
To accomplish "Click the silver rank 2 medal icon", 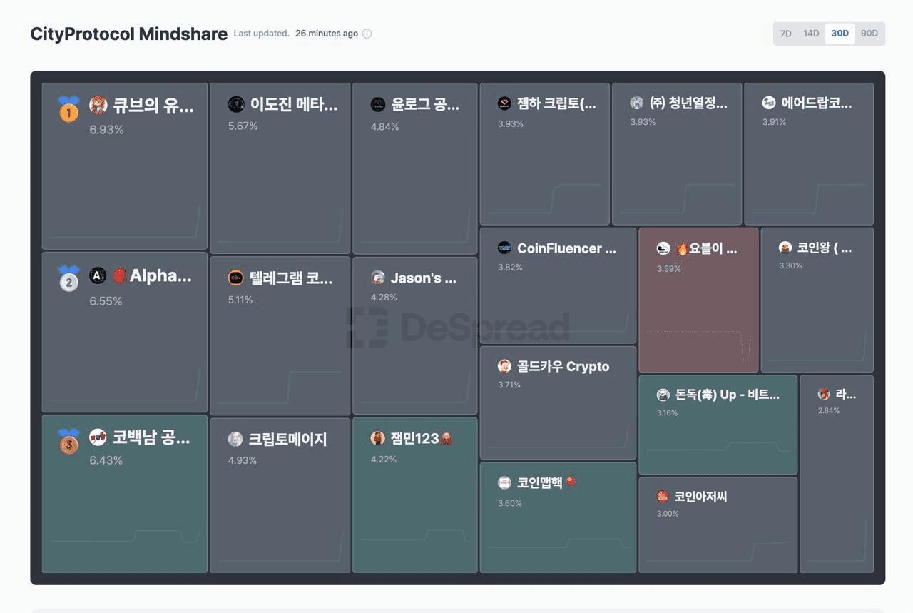I will [x=68, y=279].
